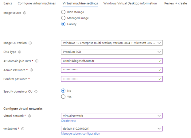Go to the Review + create tab

tap(175, 3)
